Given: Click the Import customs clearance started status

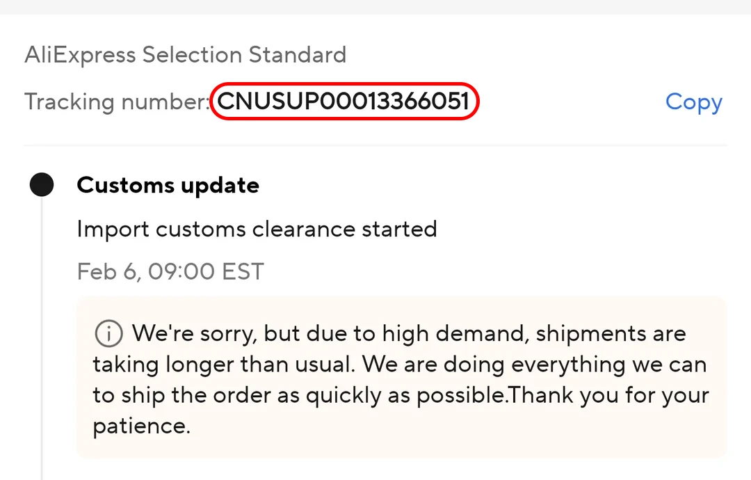Looking at the screenshot, I should tap(257, 228).
